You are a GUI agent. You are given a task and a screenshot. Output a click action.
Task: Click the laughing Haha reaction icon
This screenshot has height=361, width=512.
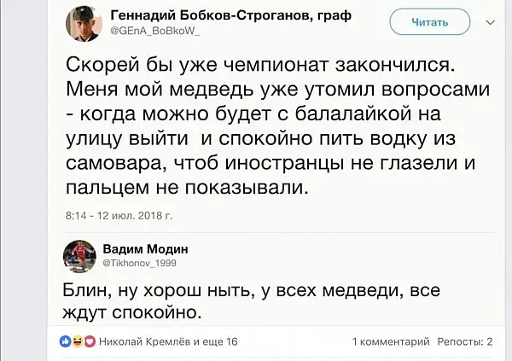pyautogui.click(x=75, y=342)
